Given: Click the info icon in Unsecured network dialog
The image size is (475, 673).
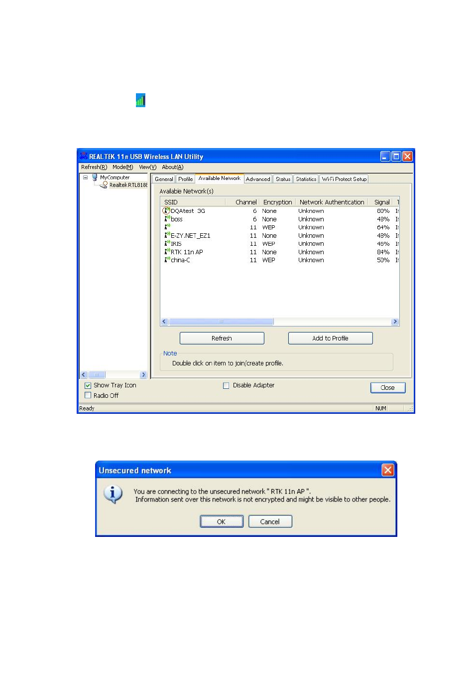Looking at the screenshot, I should [113, 494].
